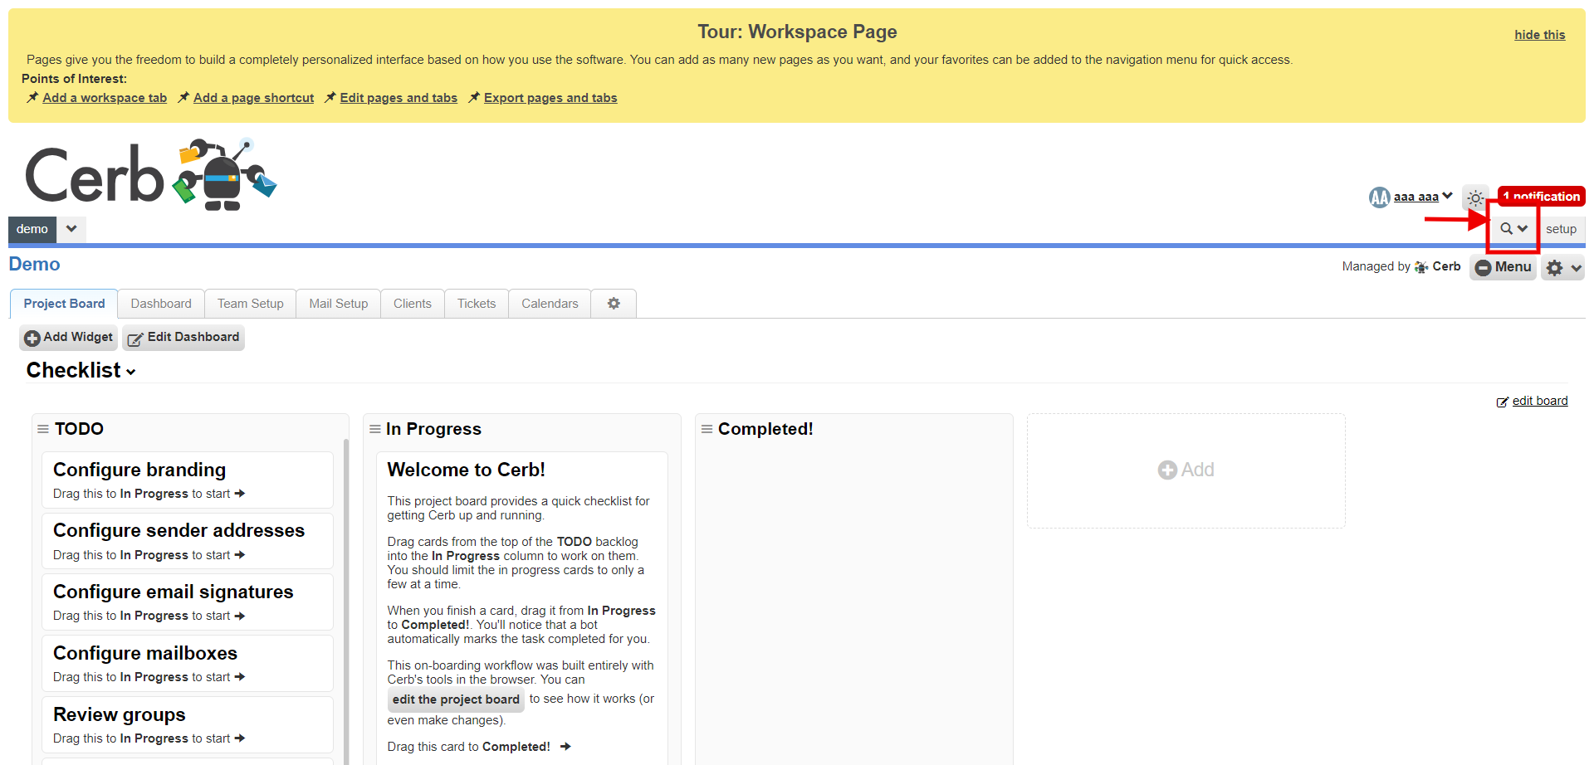
Task: Click the In Progress column handle icon
Action: (x=375, y=429)
